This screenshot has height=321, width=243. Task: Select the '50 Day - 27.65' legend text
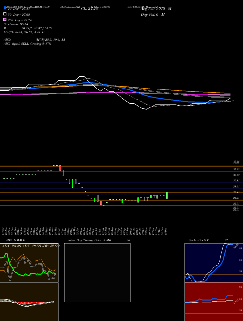(x=19, y=15)
